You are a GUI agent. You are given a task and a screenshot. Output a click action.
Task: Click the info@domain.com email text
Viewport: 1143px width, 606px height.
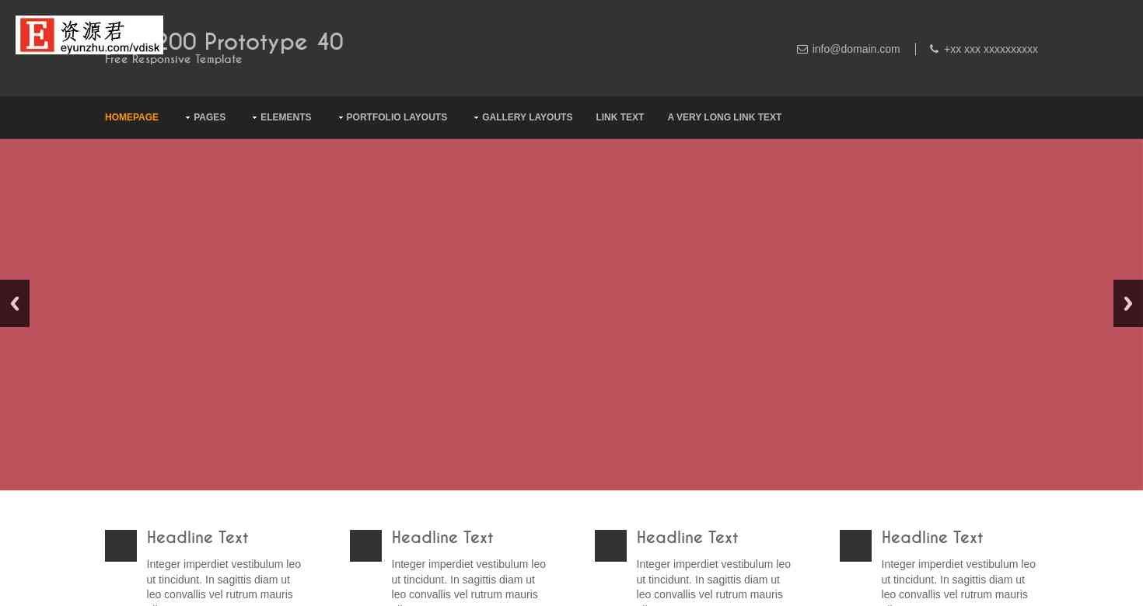pos(855,49)
